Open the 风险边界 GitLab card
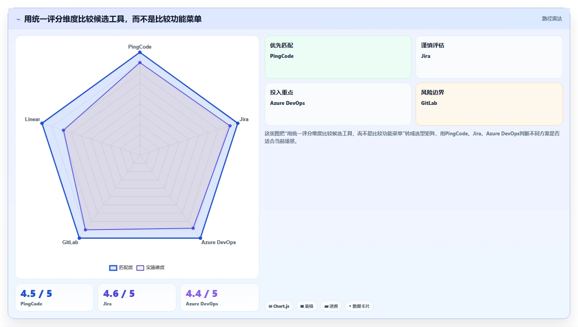This screenshot has width=578, height=327. (x=489, y=104)
